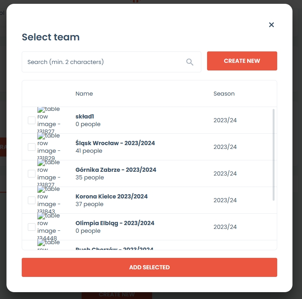
Task: Enable the Korona Kielce team checkbox
Action: 32,200
